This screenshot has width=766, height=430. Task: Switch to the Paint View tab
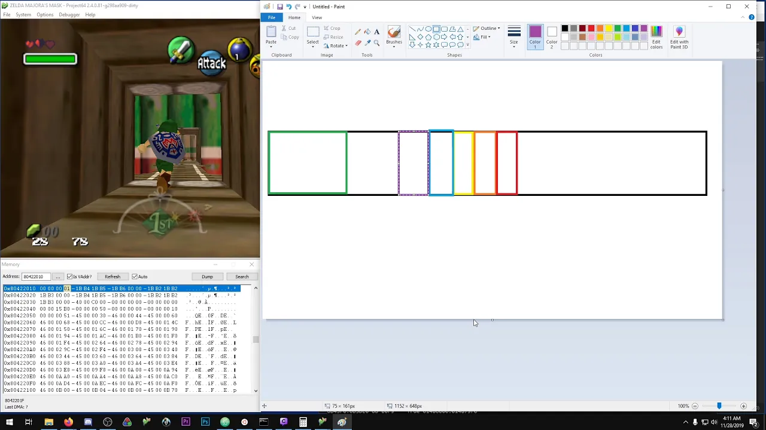[x=317, y=17]
